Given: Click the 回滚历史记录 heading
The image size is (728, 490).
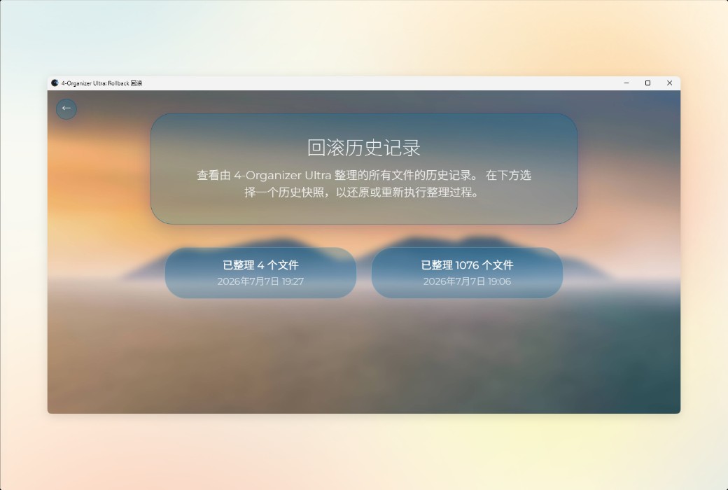Looking at the screenshot, I should coord(364,148).
